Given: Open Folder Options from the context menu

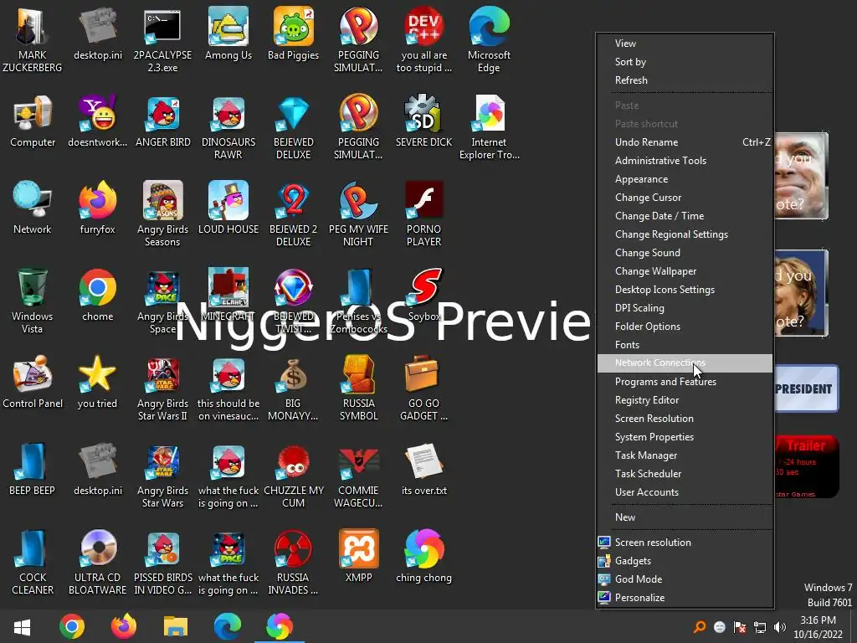Looking at the screenshot, I should click(x=685, y=327).
